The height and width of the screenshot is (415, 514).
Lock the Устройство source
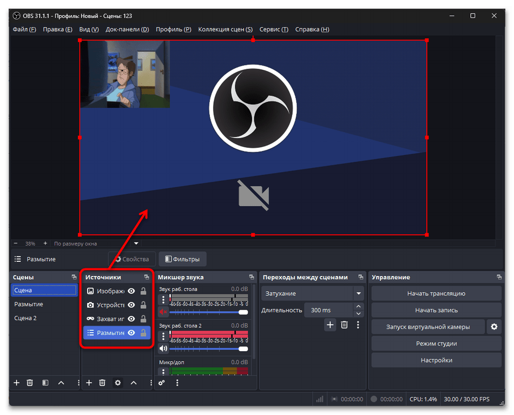pos(143,305)
